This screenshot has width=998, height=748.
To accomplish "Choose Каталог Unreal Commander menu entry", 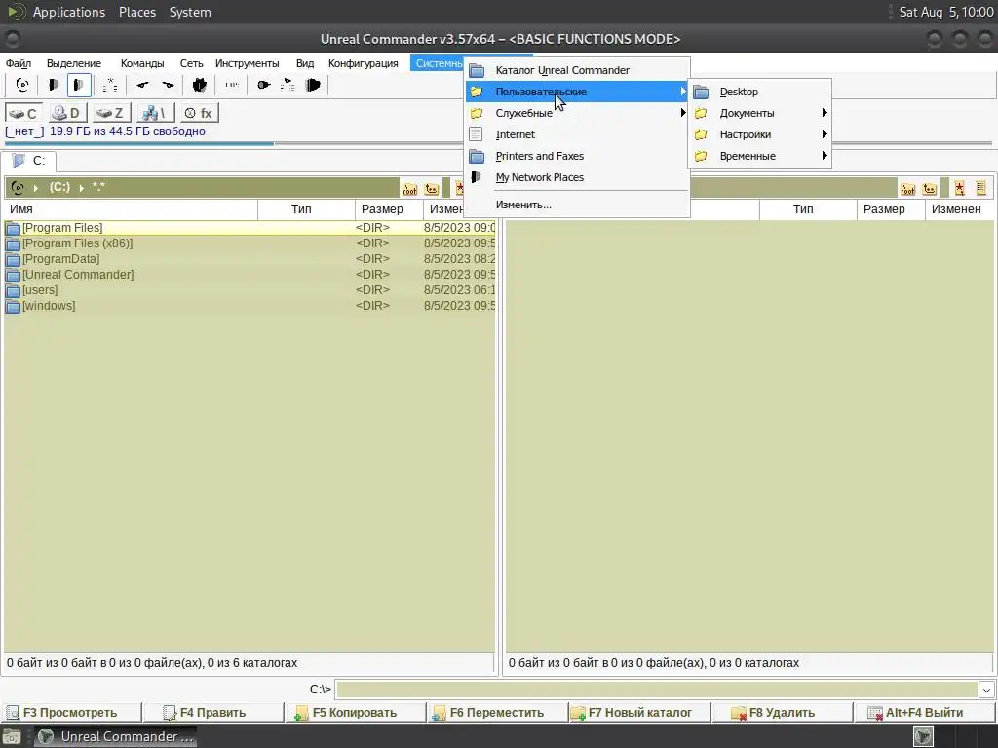I will [577, 70].
